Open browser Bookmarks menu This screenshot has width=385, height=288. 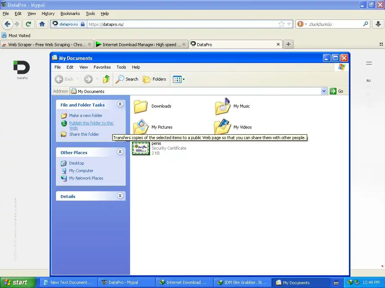70,14
